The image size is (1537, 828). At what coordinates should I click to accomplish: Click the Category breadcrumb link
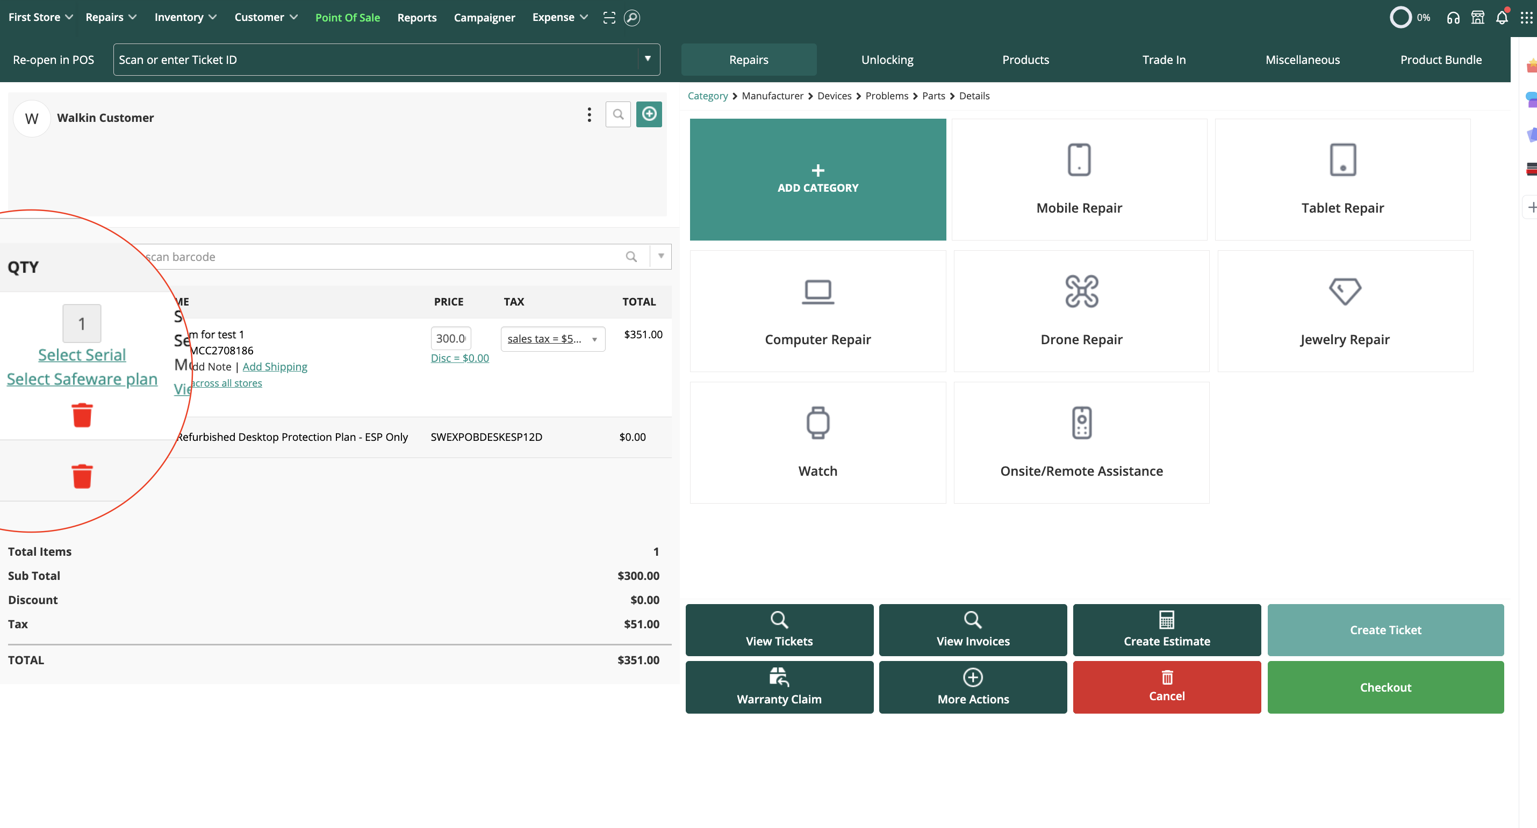(708, 96)
